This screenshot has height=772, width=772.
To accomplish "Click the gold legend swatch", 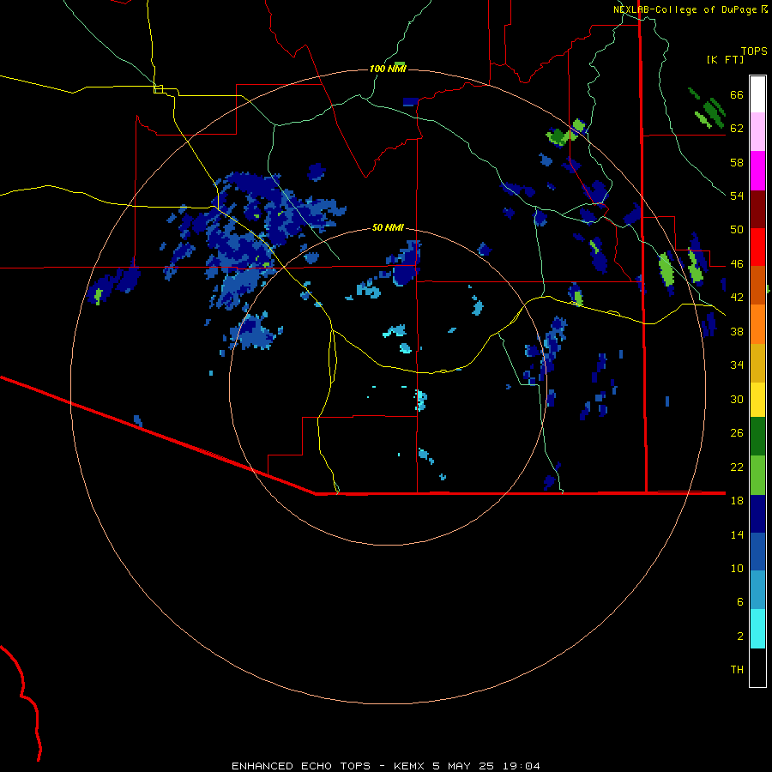I will tap(757, 363).
